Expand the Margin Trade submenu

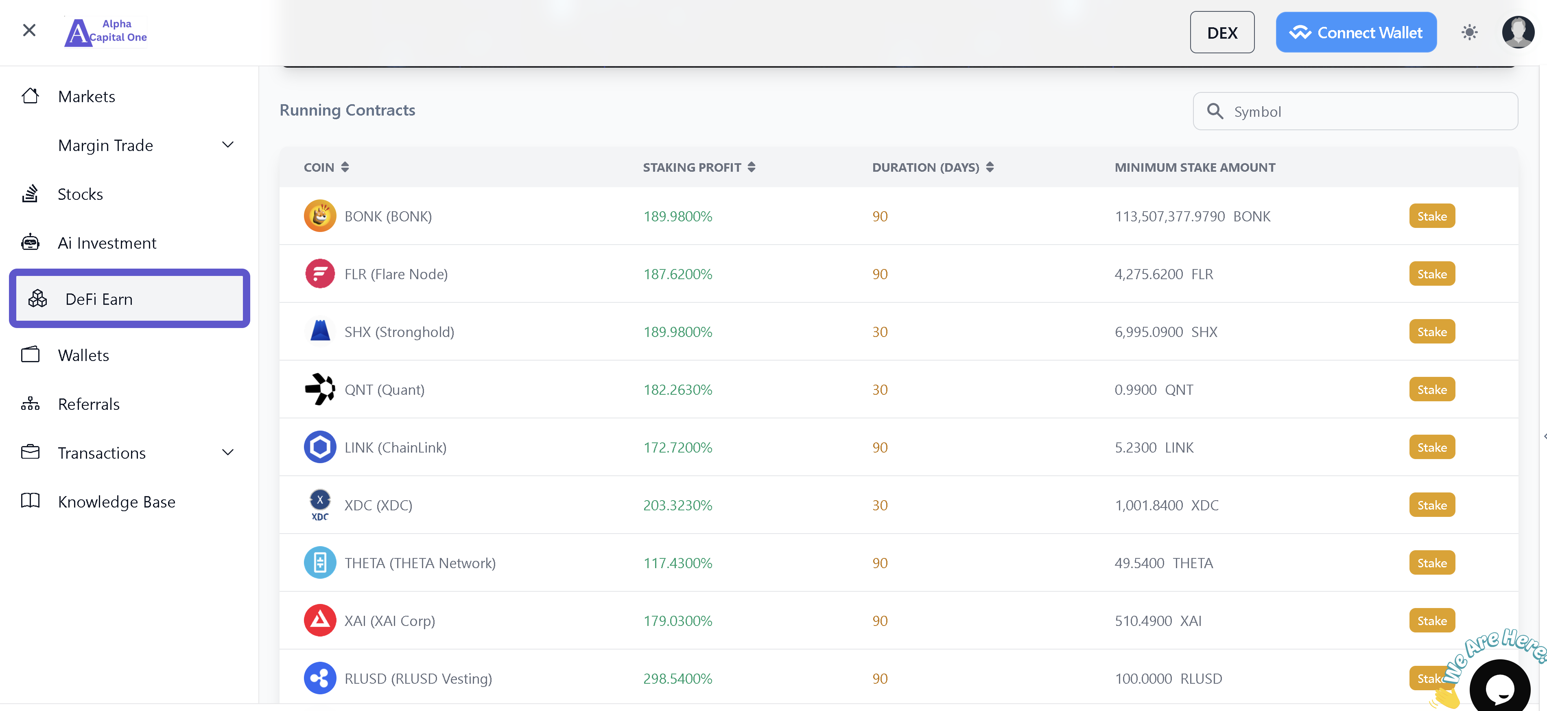click(227, 145)
